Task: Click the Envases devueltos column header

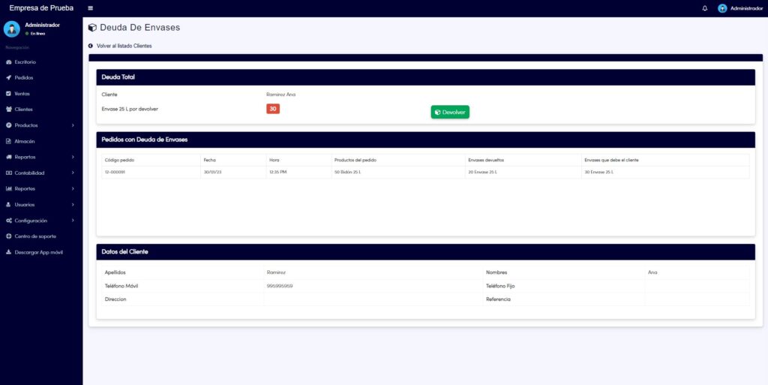Action: [523, 160]
